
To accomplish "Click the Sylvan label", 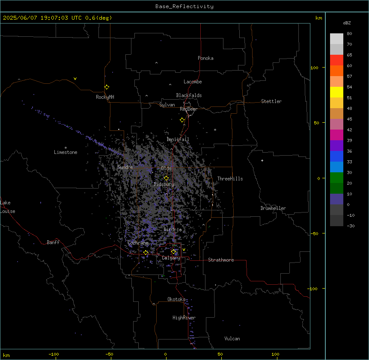I will pyautogui.click(x=167, y=105).
